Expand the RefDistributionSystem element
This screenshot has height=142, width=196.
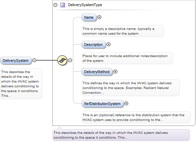point(126,103)
